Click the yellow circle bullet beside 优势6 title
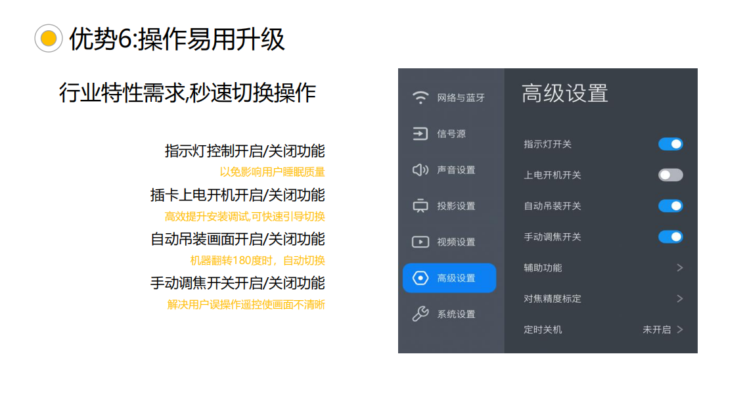Screen dimensions: 745x419 click(49, 38)
